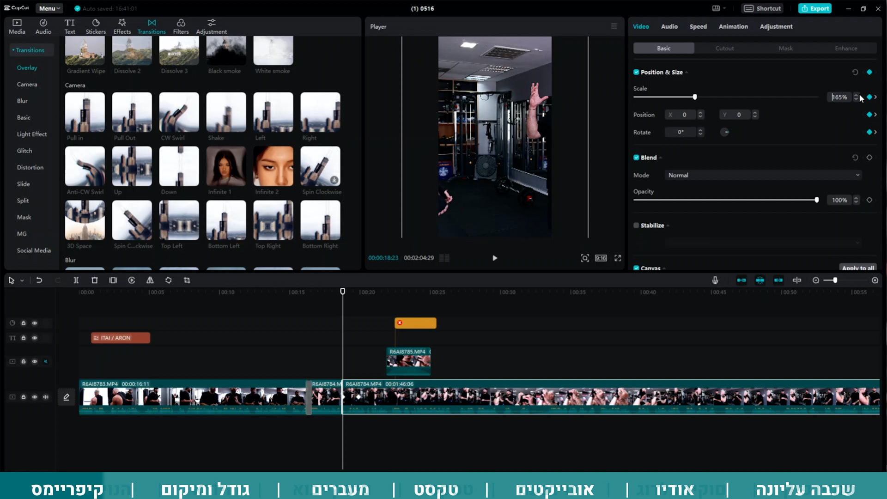Add a Scale keyframe diamond
887x499 pixels.
[x=869, y=97]
